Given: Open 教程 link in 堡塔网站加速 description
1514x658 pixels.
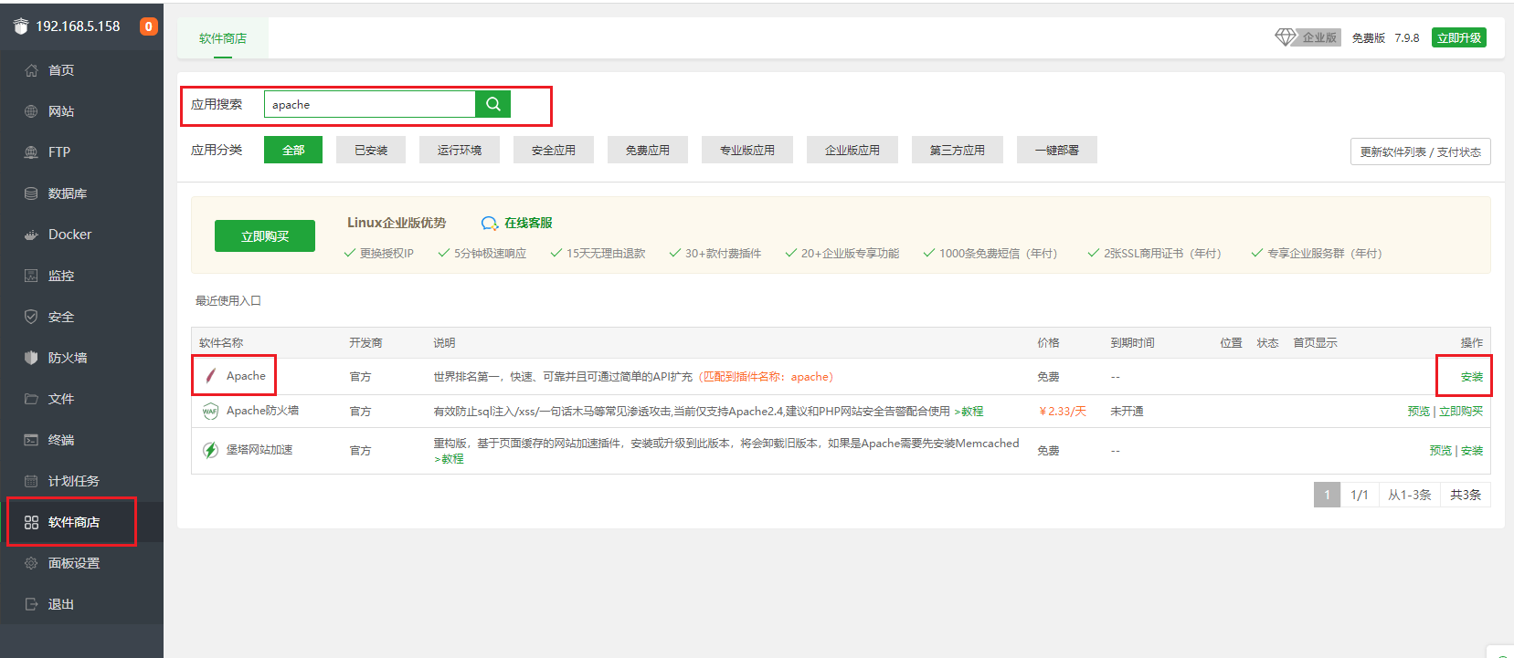Looking at the screenshot, I should pos(450,459).
